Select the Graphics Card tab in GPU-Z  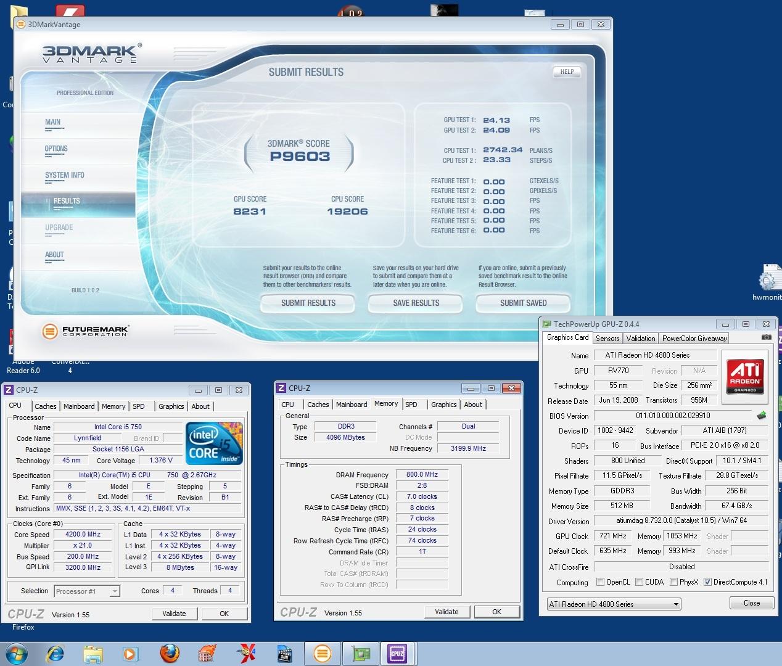[567, 337]
